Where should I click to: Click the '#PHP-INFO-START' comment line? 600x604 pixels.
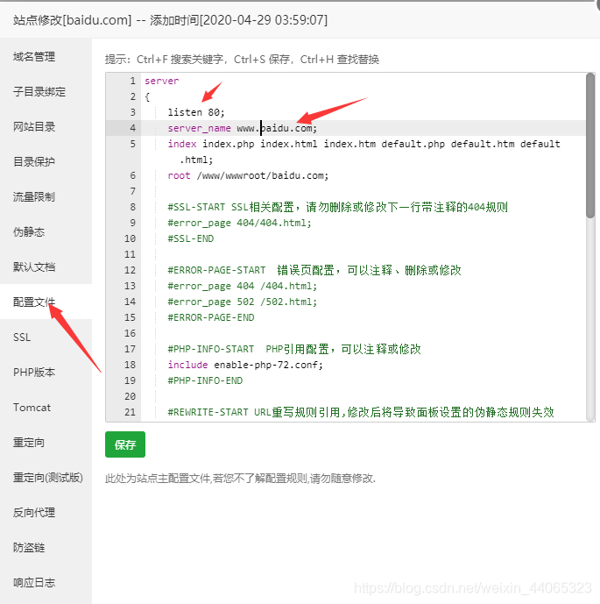point(294,349)
